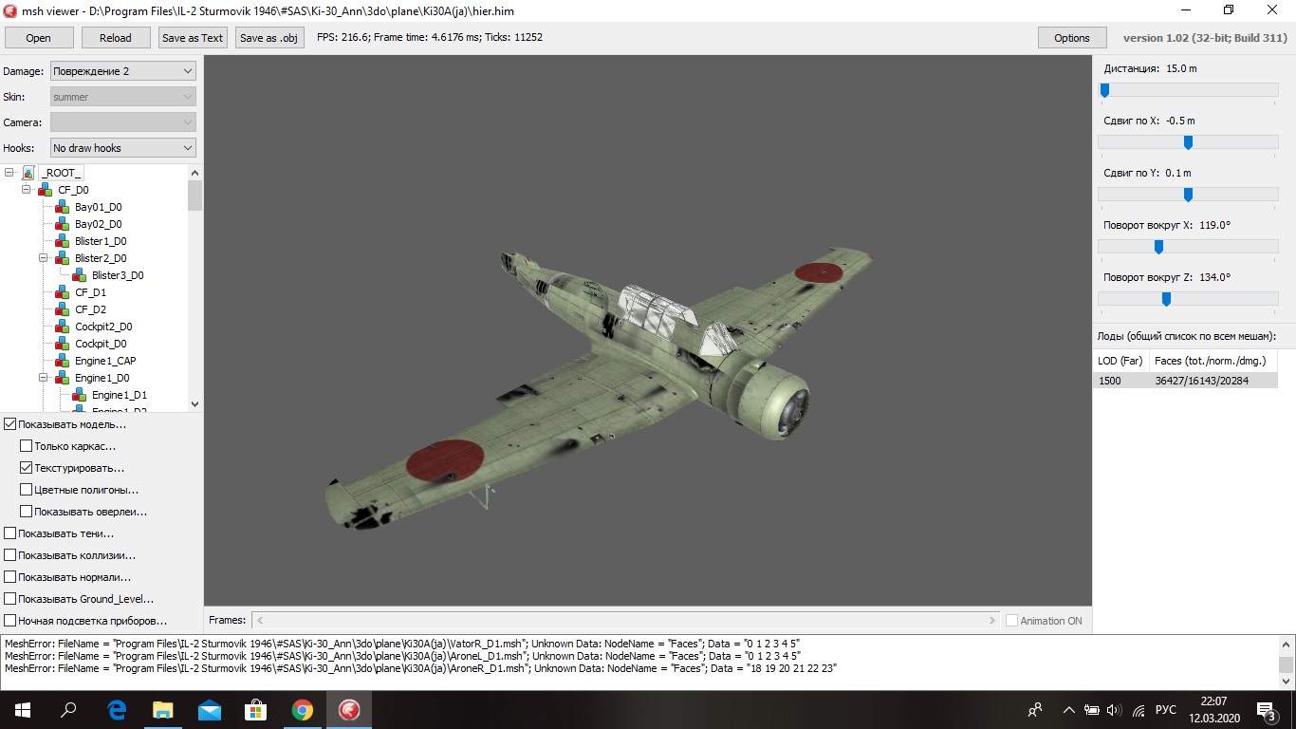Open Microsoft Store from taskbar
Image resolution: width=1296 pixels, height=729 pixels.
tap(256, 710)
